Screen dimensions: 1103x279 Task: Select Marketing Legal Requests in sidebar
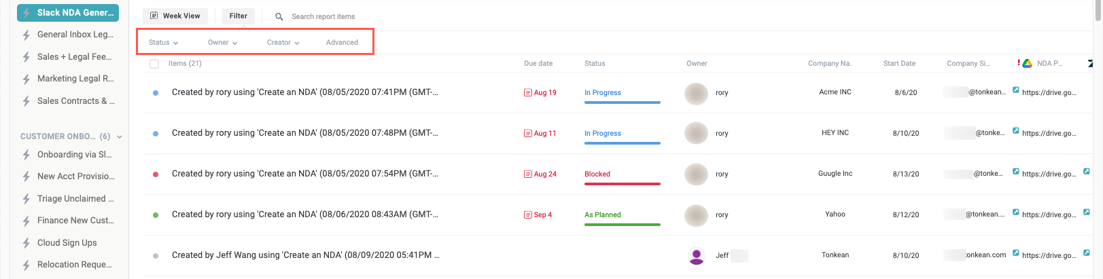point(75,79)
